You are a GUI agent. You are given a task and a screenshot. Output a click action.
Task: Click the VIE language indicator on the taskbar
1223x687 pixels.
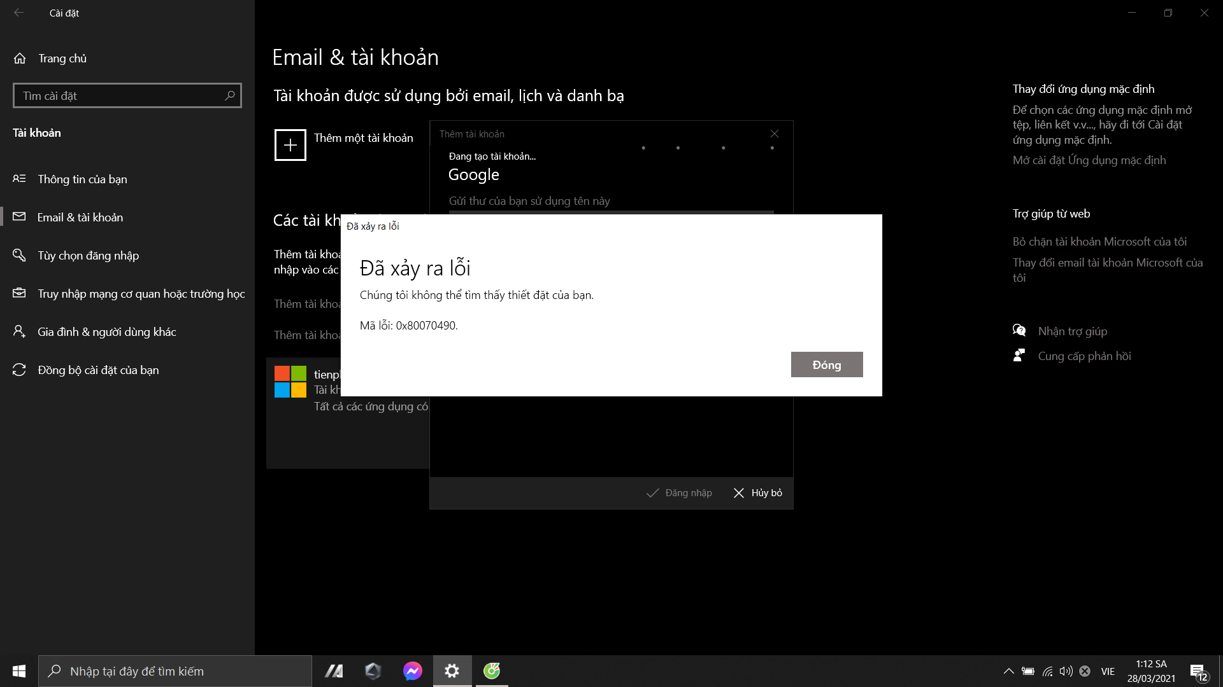pyautogui.click(x=1107, y=671)
